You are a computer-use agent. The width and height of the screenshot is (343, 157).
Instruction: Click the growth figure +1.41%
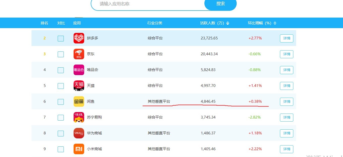point(255,86)
